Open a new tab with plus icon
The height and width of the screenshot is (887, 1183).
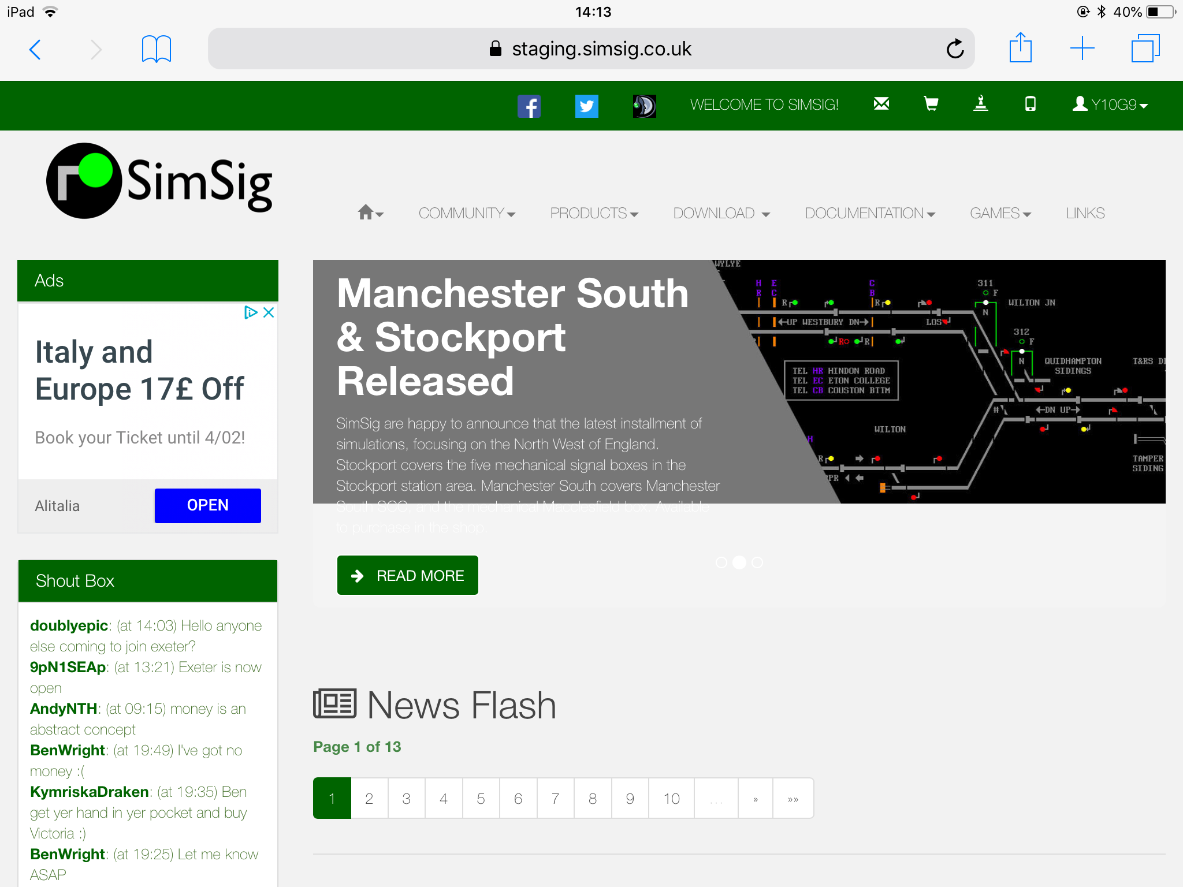pyautogui.click(x=1082, y=49)
